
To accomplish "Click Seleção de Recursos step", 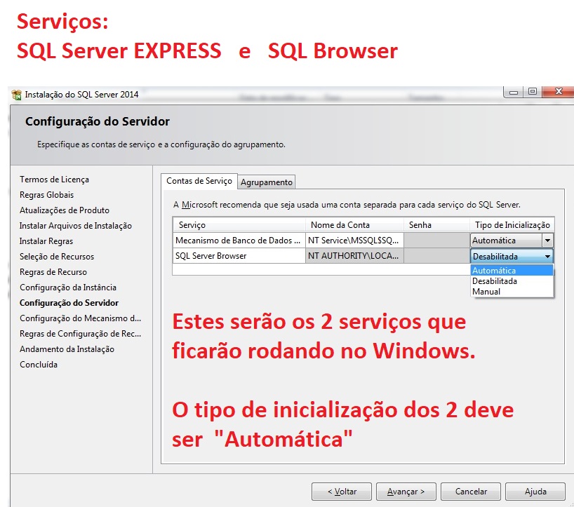I will pyautogui.click(x=57, y=257).
